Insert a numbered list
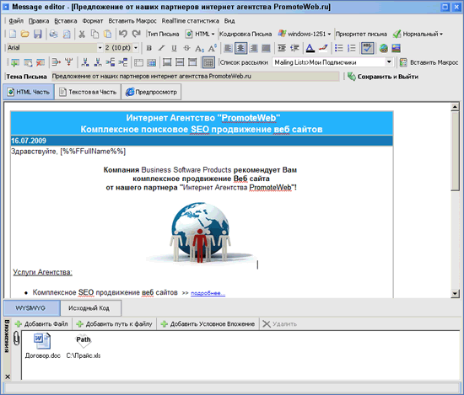464x395 pixels. pyautogui.click(x=351, y=48)
